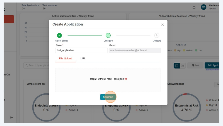
Task: Click the Add Application button
Action: 212,66
